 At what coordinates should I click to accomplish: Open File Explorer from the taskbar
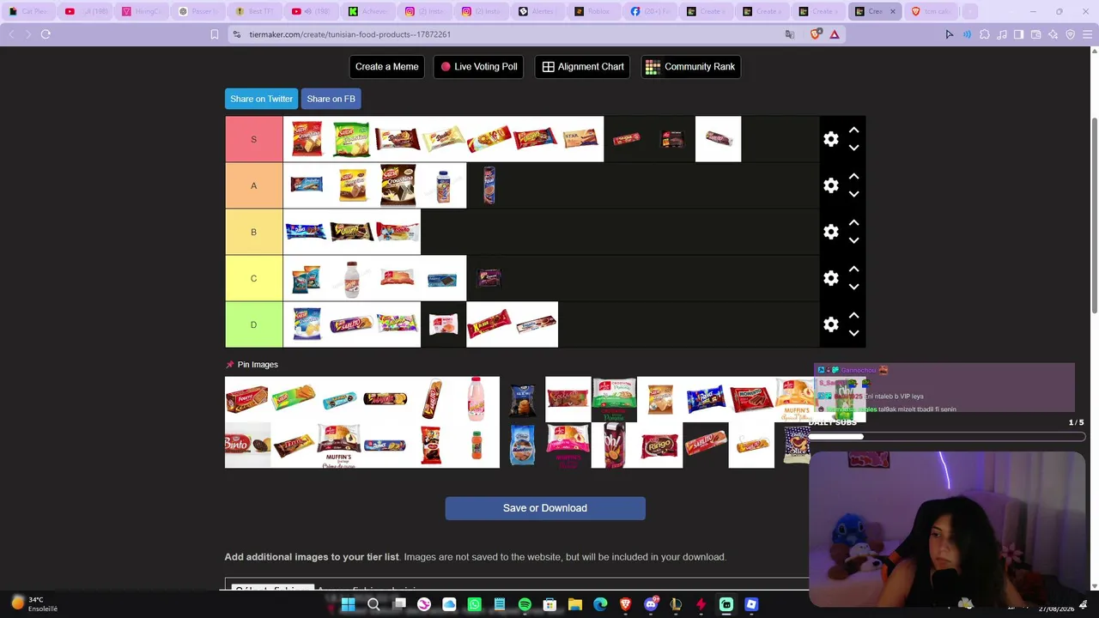575,604
